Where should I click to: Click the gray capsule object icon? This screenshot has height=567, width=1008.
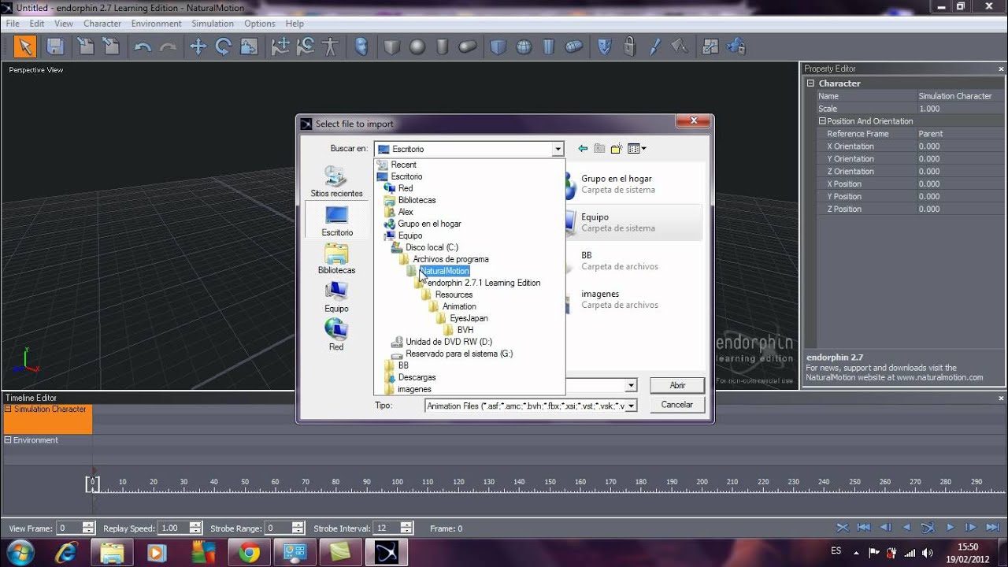(x=468, y=47)
